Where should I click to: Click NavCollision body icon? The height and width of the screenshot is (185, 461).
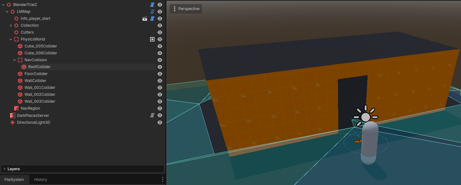20,60
